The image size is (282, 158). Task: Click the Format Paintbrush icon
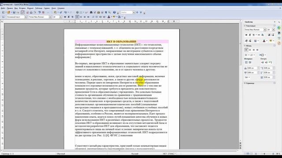click(61, 12)
